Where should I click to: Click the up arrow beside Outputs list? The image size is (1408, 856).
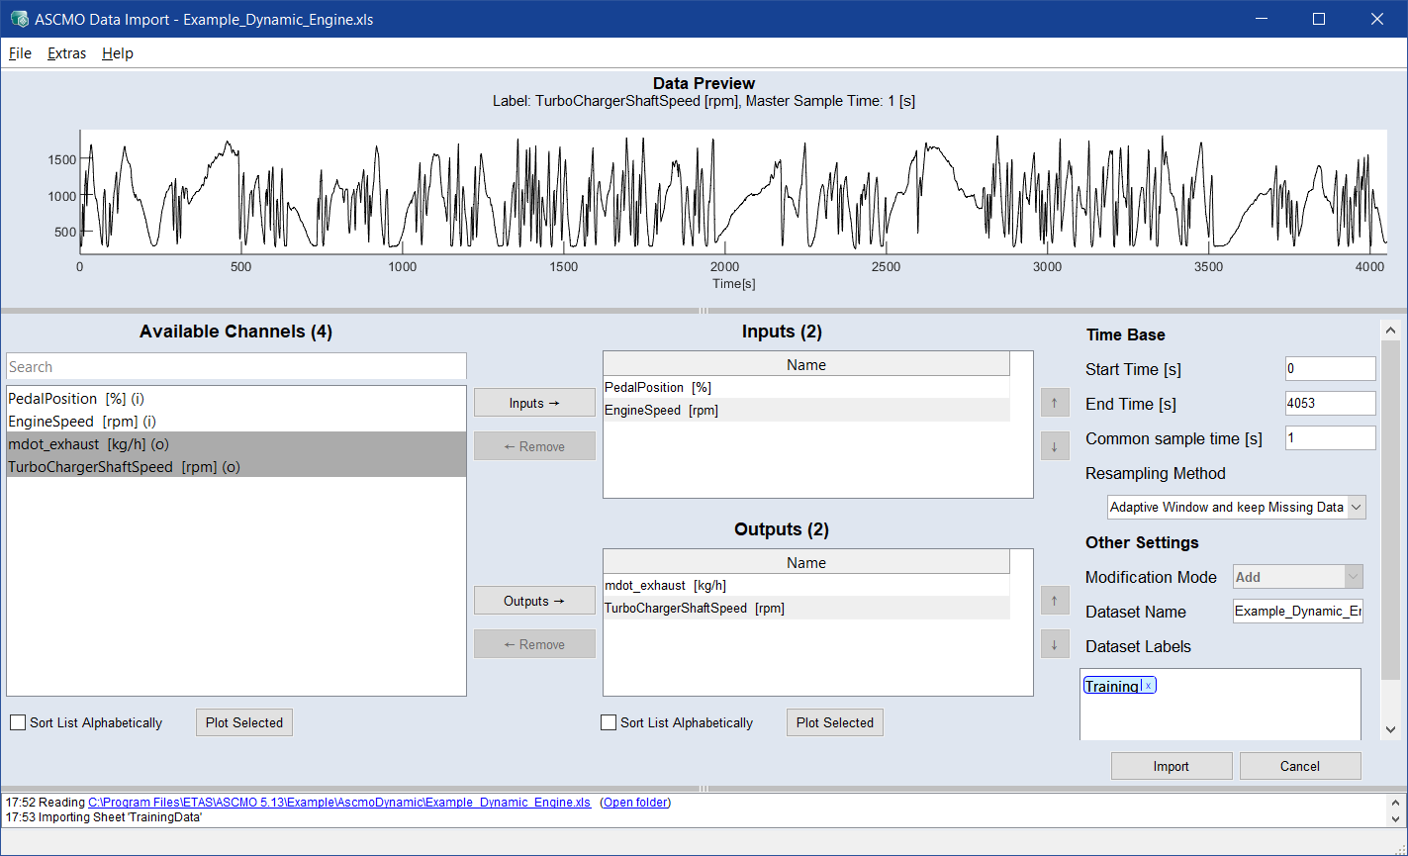1054,601
